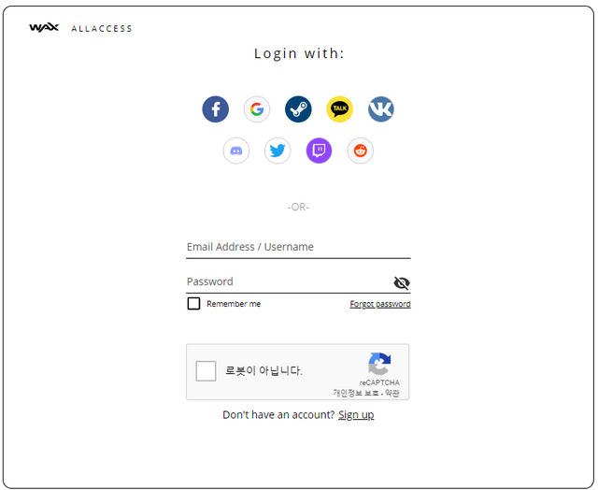Click the Sign up link
This screenshot has height=490, width=598.
click(x=356, y=415)
